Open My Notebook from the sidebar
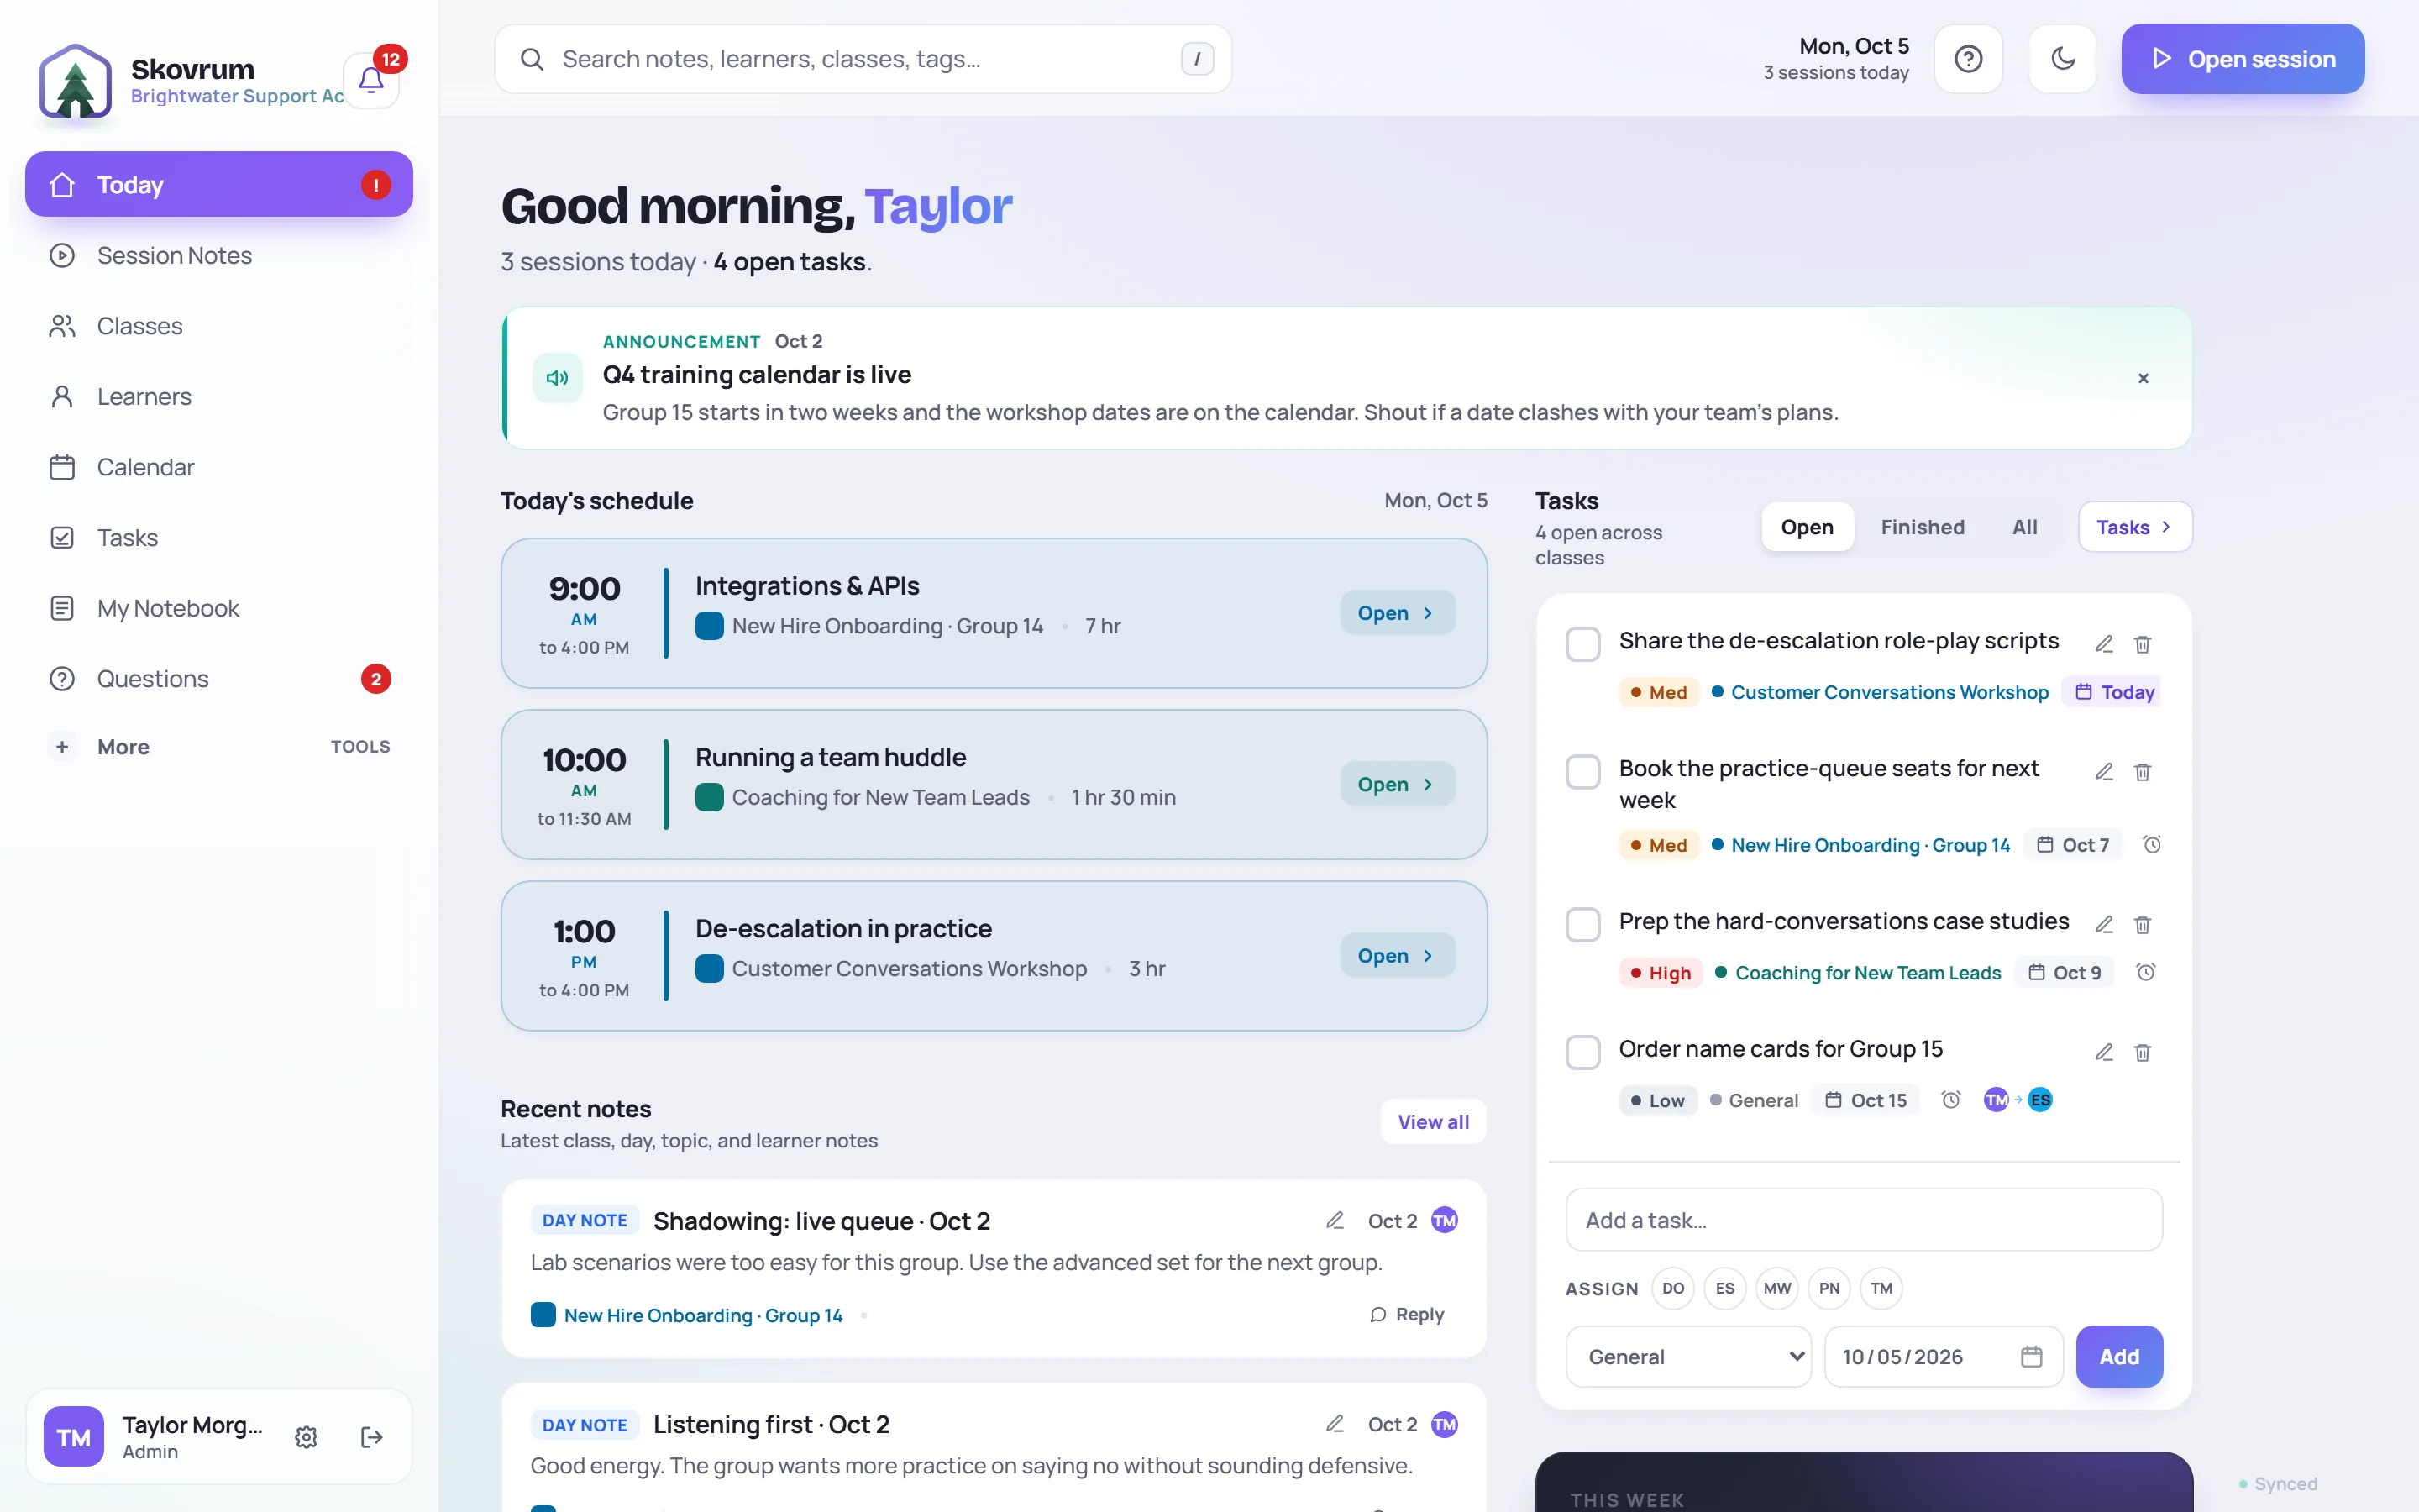Image resolution: width=2419 pixels, height=1512 pixels. pyautogui.click(x=219, y=608)
